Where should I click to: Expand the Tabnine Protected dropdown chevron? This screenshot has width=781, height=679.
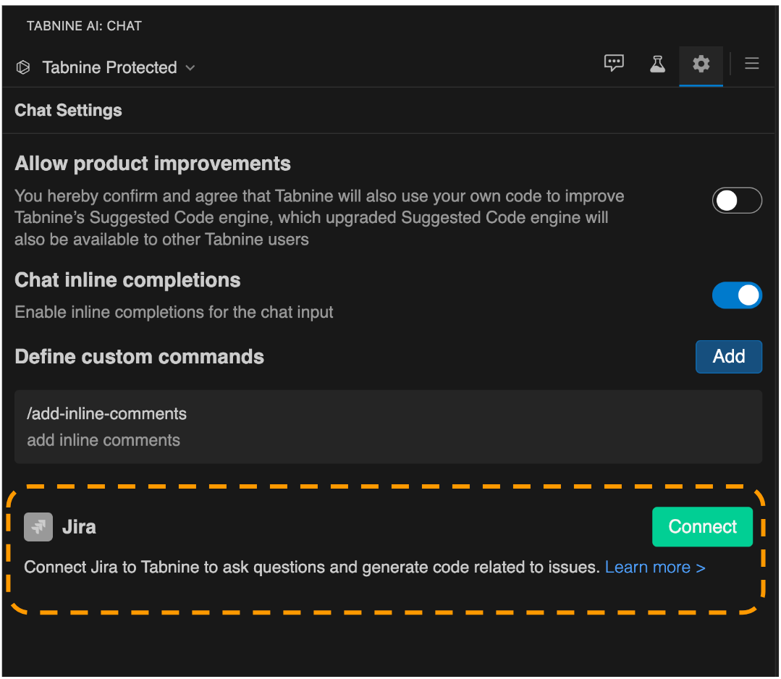click(190, 68)
